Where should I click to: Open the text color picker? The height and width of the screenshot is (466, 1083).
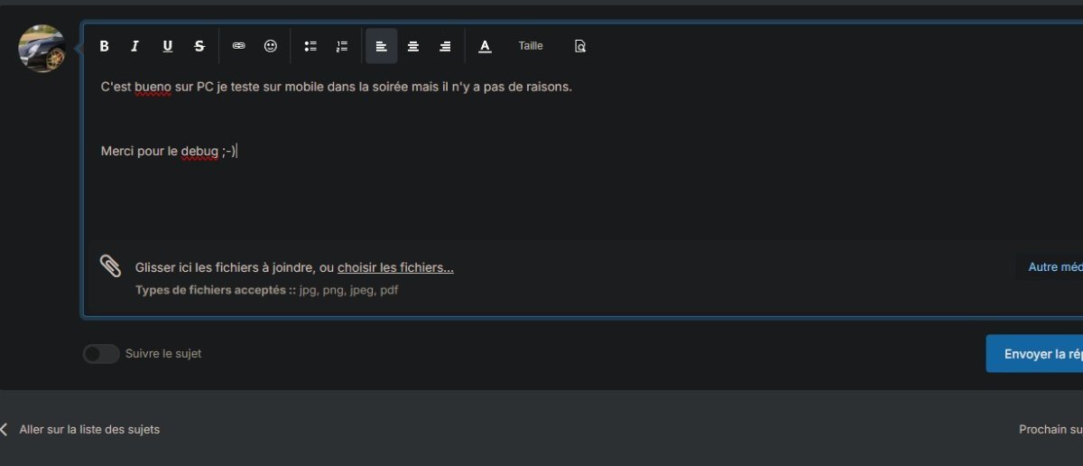tap(485, 46)
